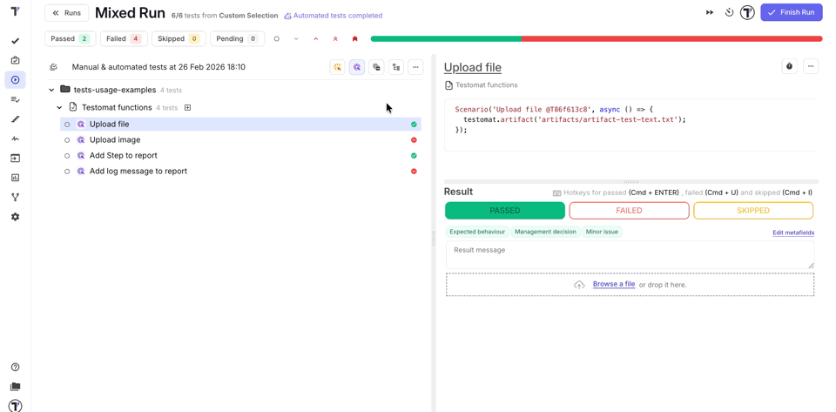The height and width of the screenshot is (412, 836).
Task: Click the timer icon next to Upload file title
Action: (789, 67)
